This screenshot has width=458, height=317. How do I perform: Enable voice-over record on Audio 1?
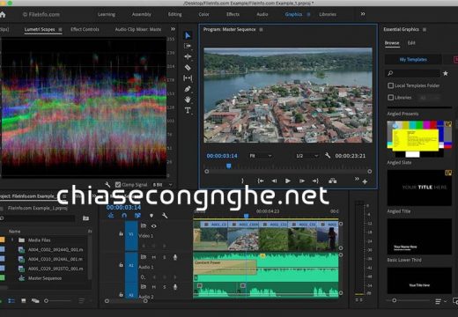click(x=175, y=257)
